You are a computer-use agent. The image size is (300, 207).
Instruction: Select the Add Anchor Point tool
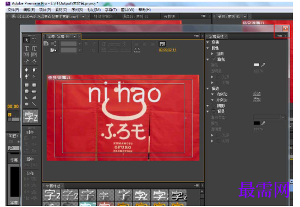click(26, 77)
